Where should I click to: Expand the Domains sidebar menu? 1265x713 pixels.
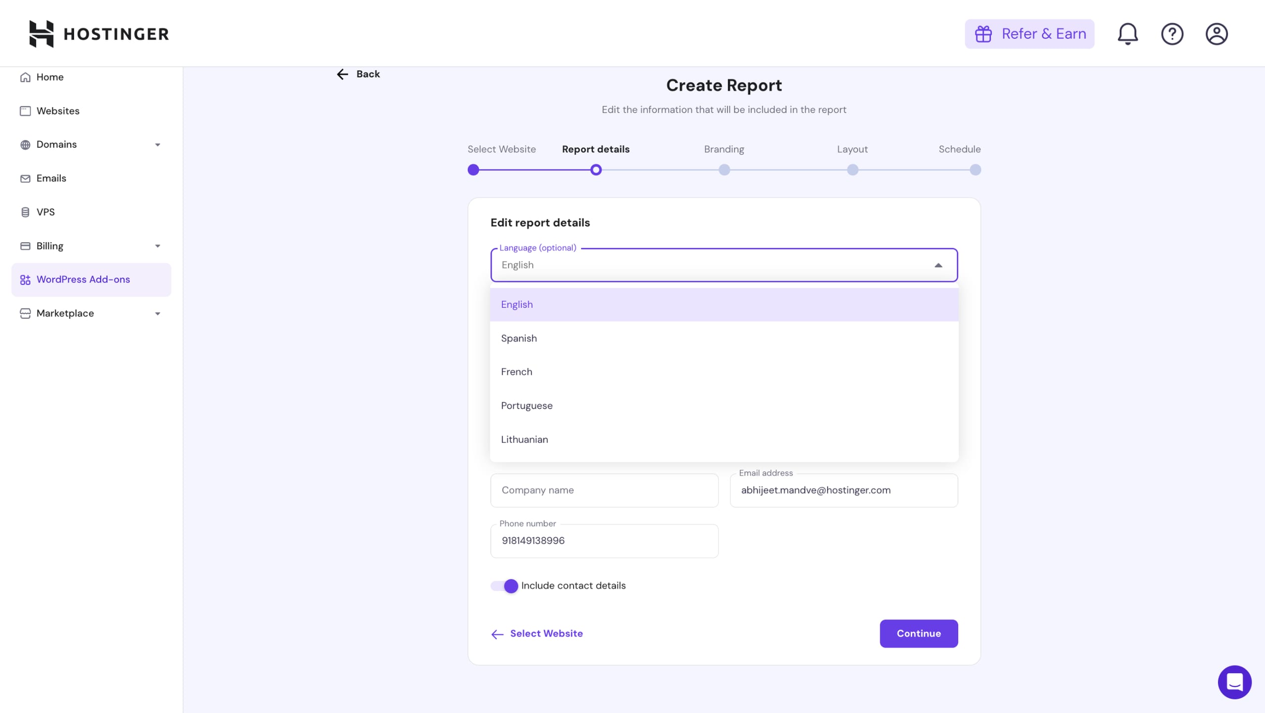pos(157,145)
